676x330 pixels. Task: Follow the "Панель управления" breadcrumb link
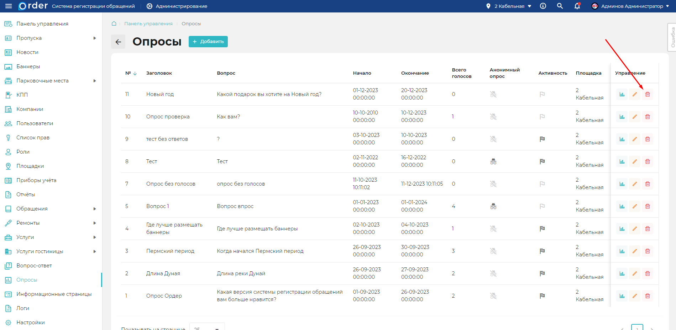(x=148, y=23)
